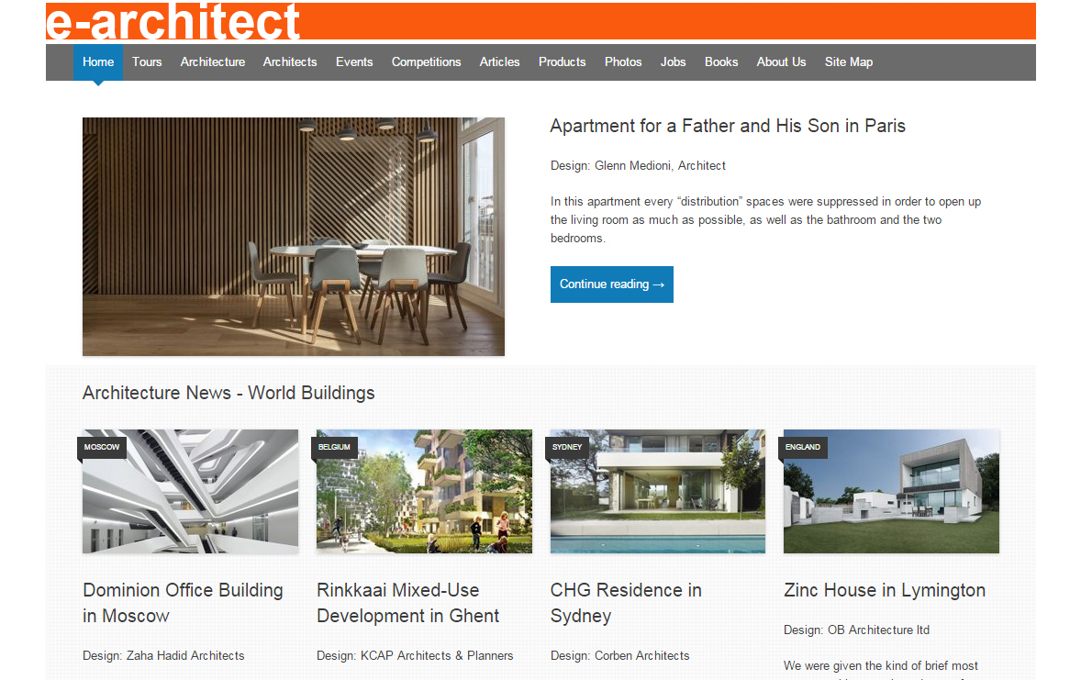Open the Jobs page

(x=673, y=62)
